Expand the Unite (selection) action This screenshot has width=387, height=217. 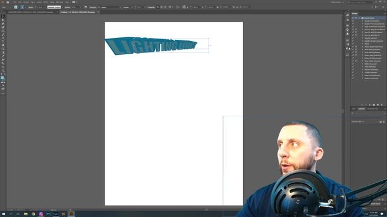363,67
